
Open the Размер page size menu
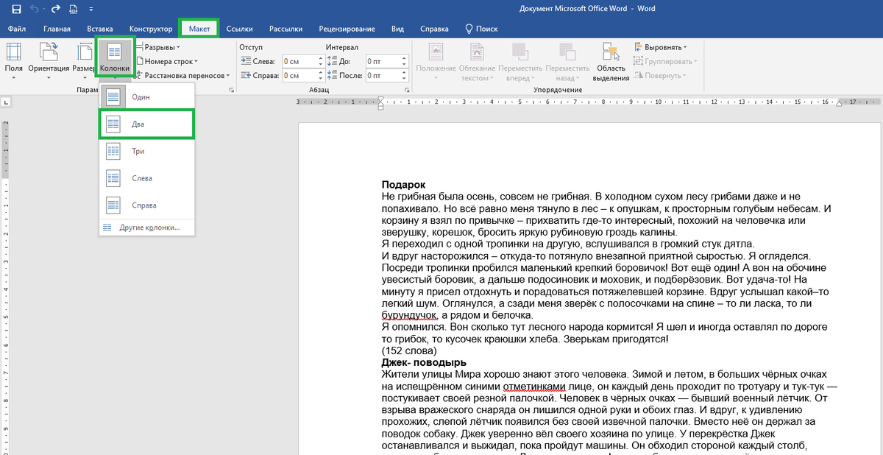(x=83, y=60)
